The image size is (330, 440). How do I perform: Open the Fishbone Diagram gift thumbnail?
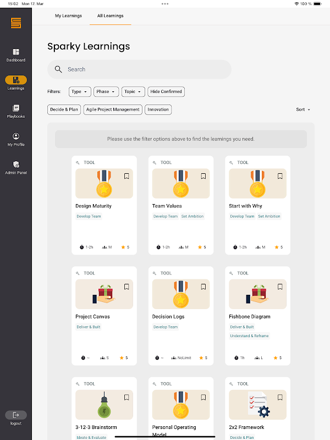point(257,294)
